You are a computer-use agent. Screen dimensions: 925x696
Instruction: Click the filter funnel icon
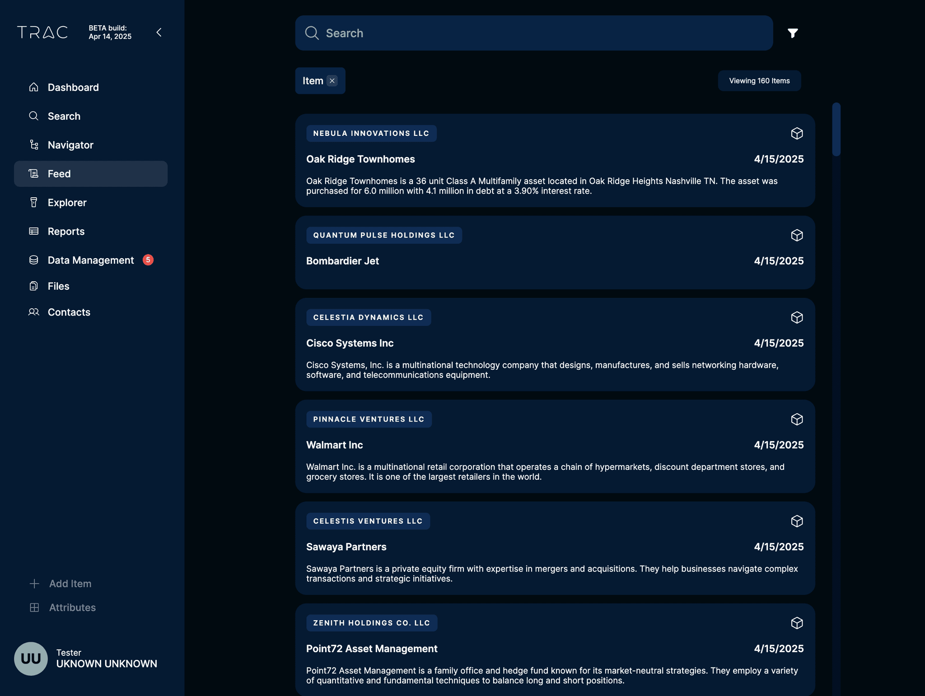792,33
